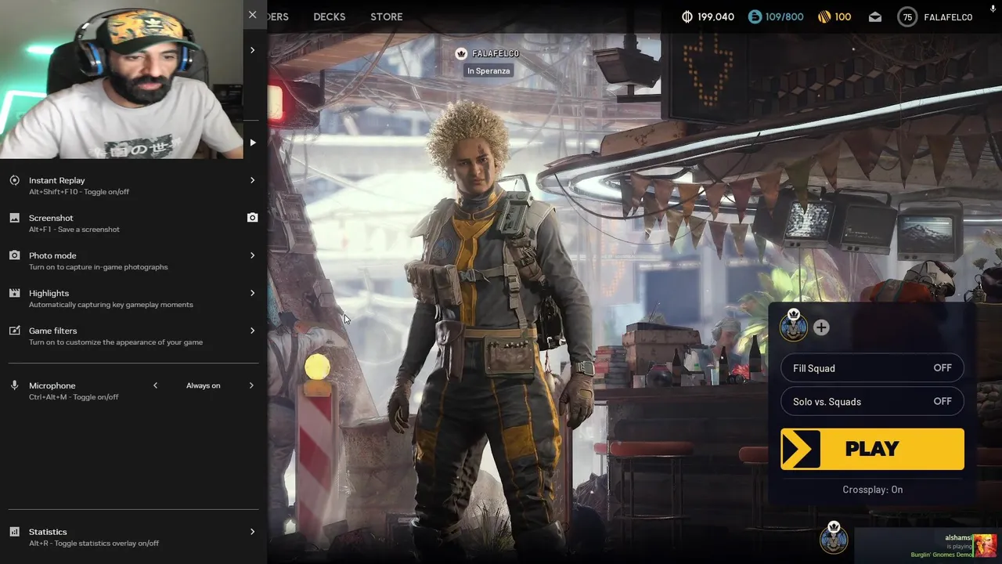This screenshot has width=1002, height=564.
Task: Click the 100 yellow token amount
Action: 843,16
